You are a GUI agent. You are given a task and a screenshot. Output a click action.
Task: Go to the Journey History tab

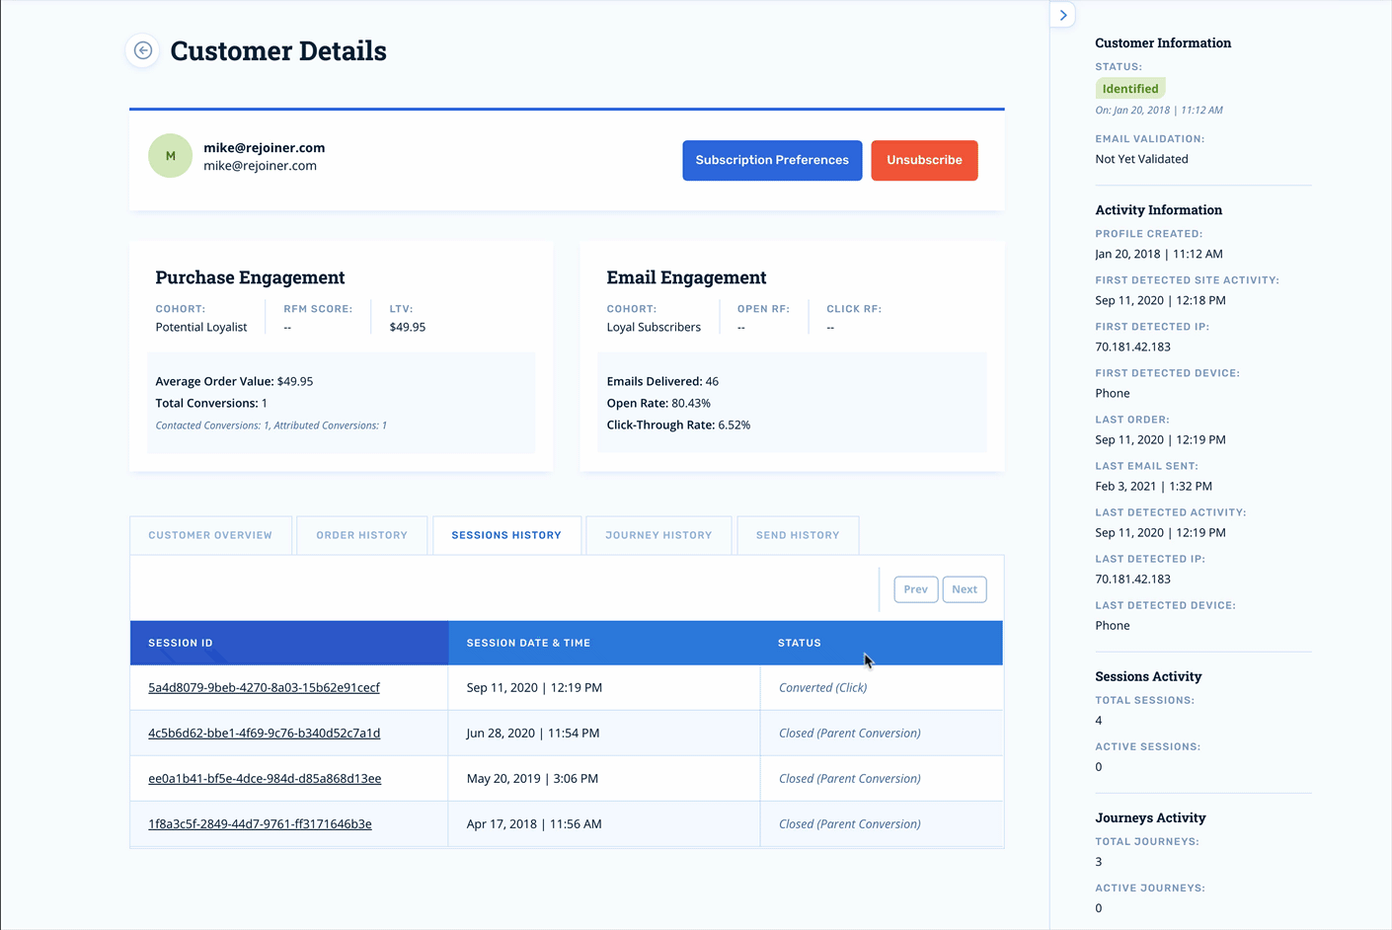click(658, 535)
